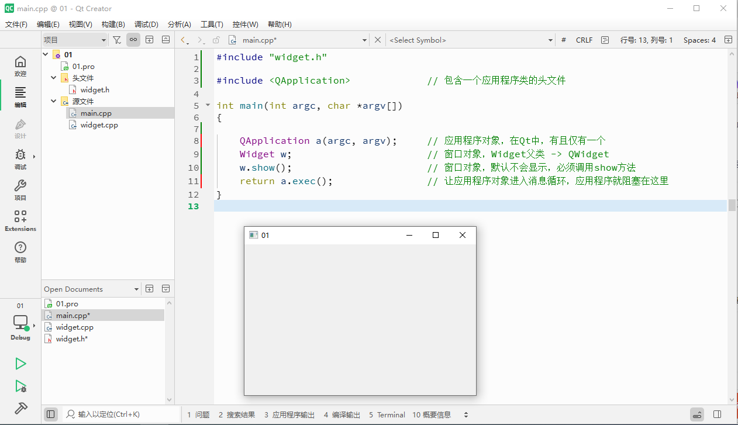Toggle the left sidebar visibility

pyautogui.click(x=51, y=414)
